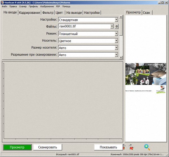Open the Фильтр tab
The height and width of the screenshot is (157, 169).
pos(48,13)
